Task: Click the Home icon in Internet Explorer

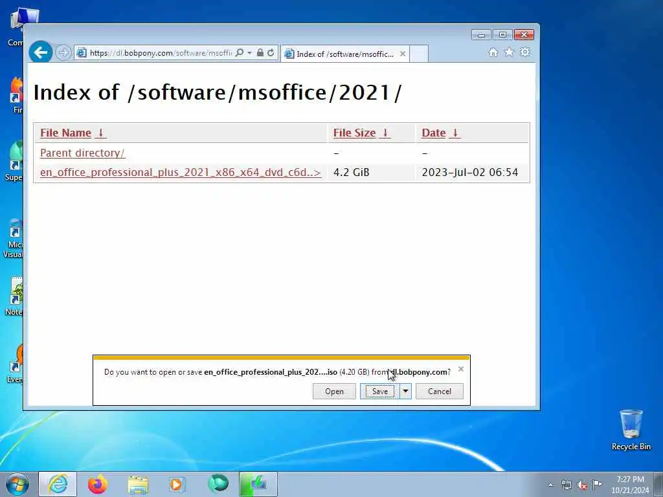Action: click(x=493, y=52)
